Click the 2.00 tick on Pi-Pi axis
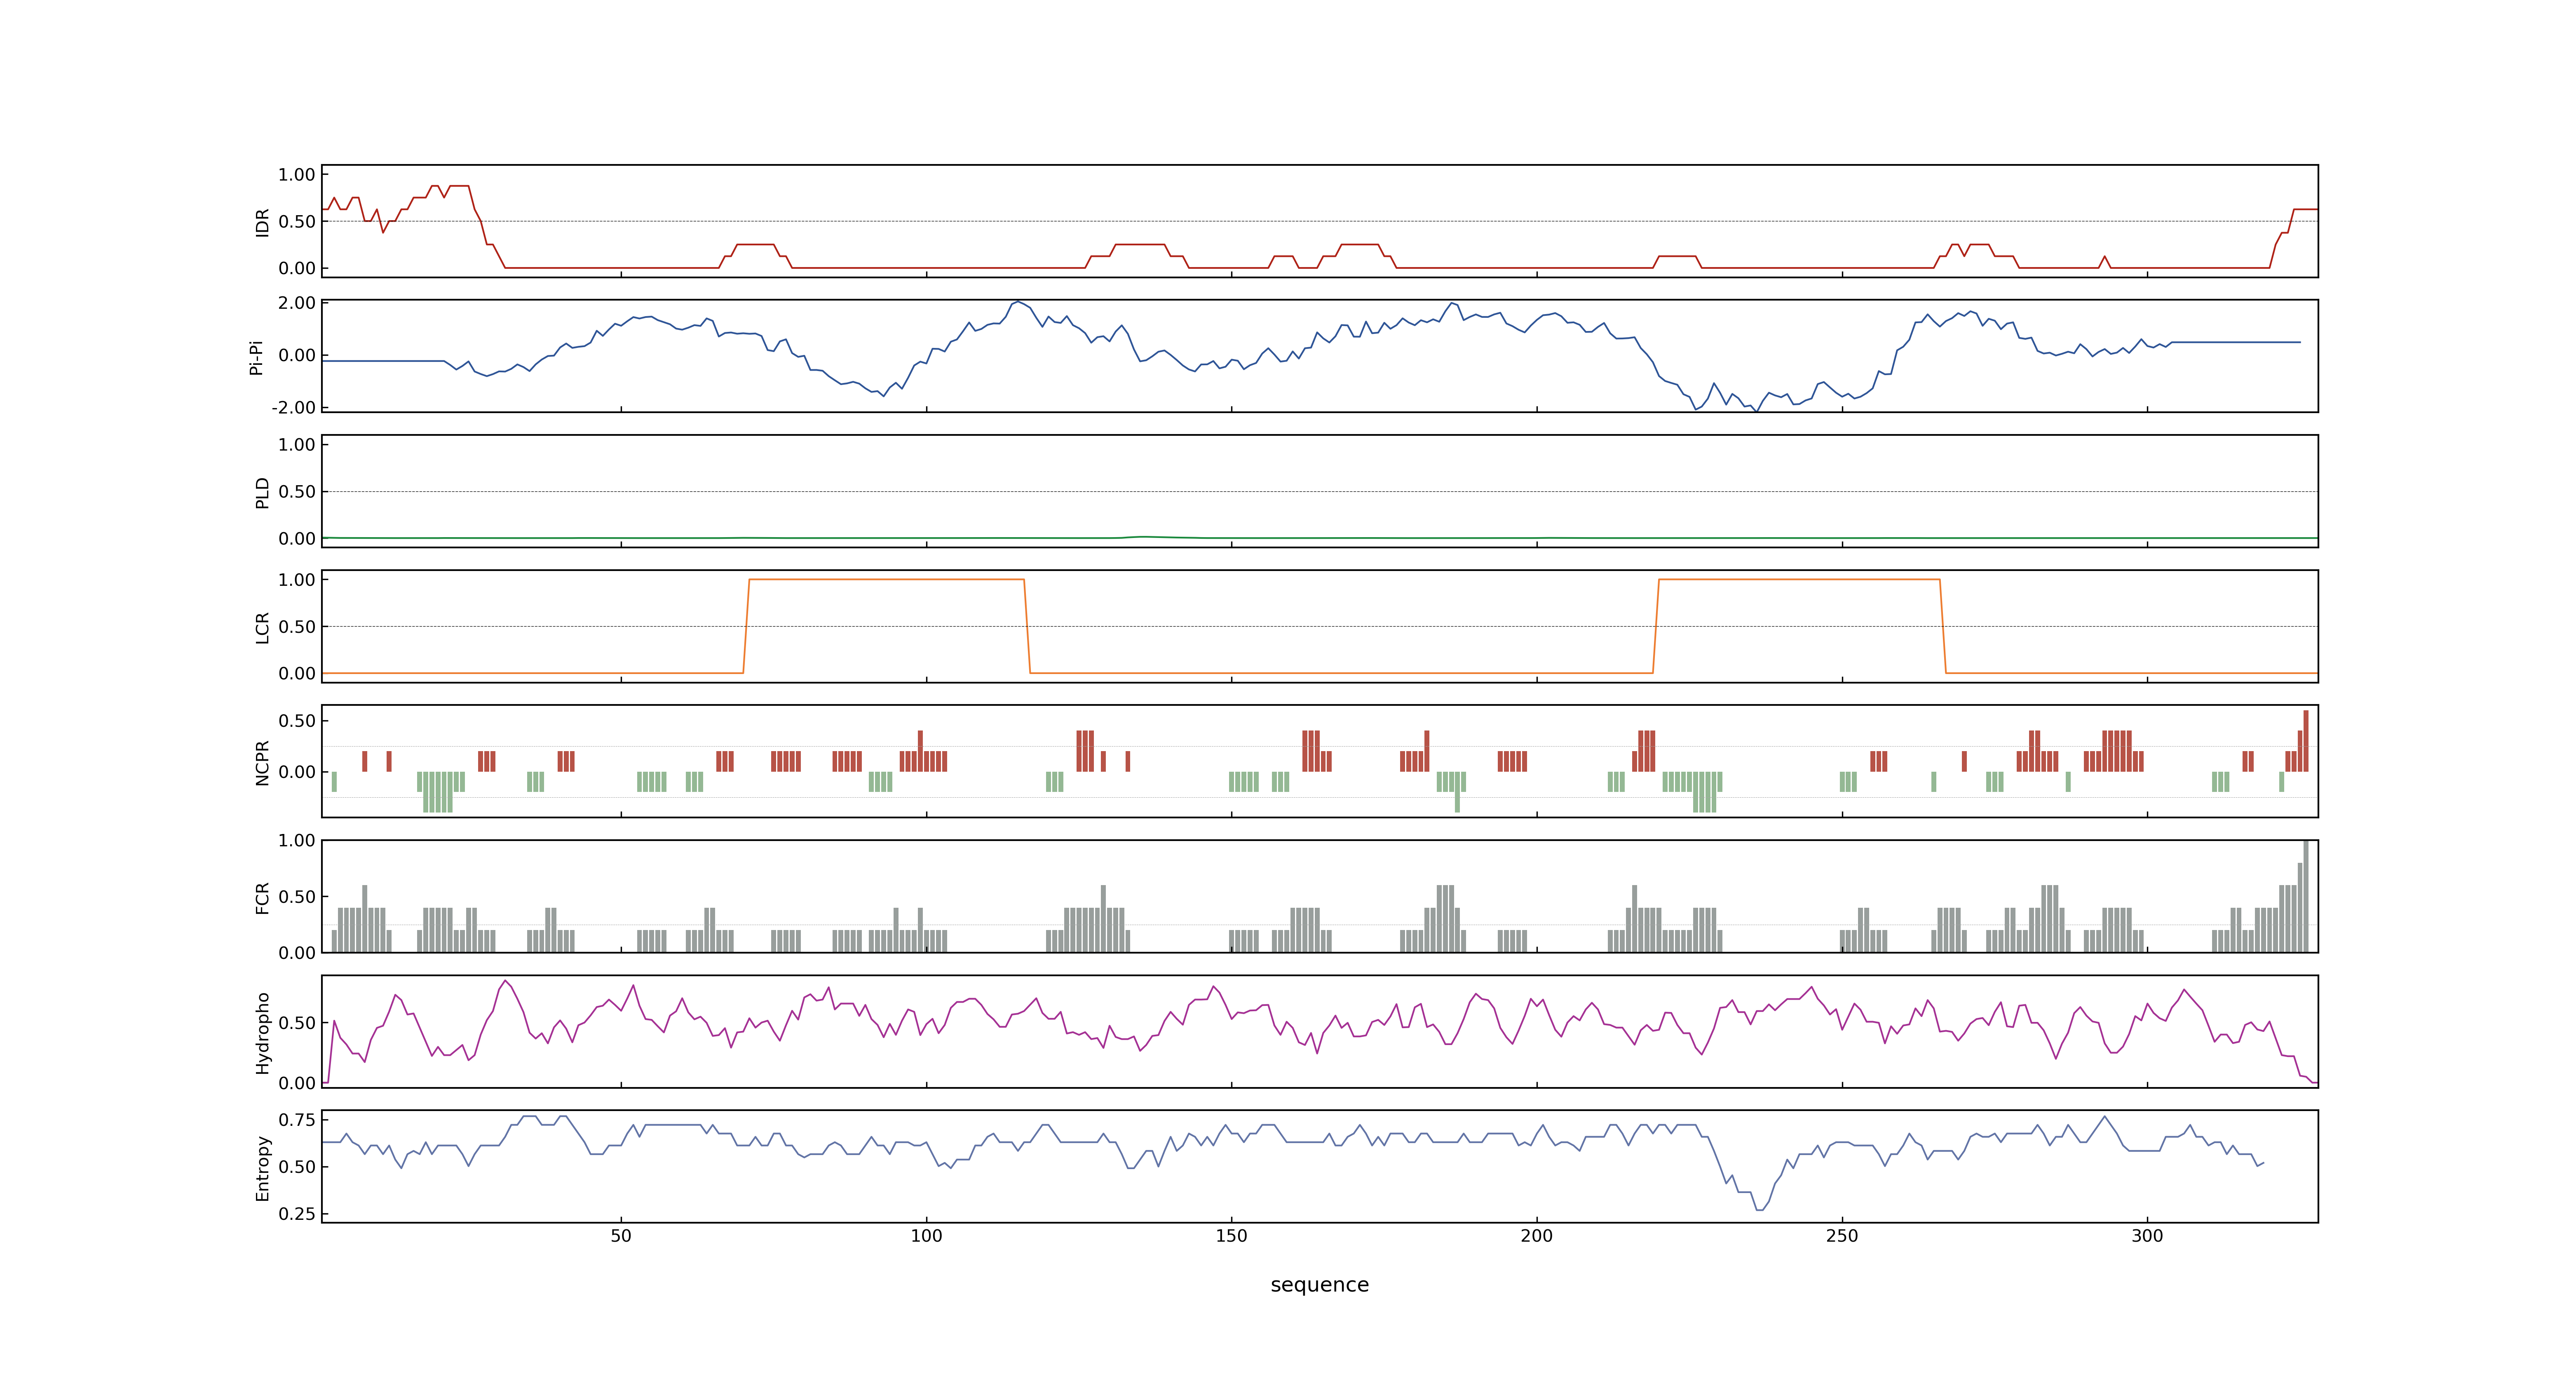Viewport: 2576px width, 1374px height. [x=297, y=303]
